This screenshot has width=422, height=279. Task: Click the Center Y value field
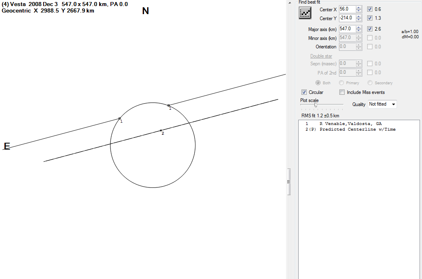(347, 18)
